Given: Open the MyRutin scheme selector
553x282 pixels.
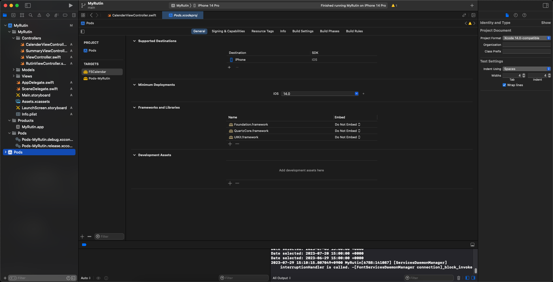Looking at the screenshot, I should pos(180,5).
